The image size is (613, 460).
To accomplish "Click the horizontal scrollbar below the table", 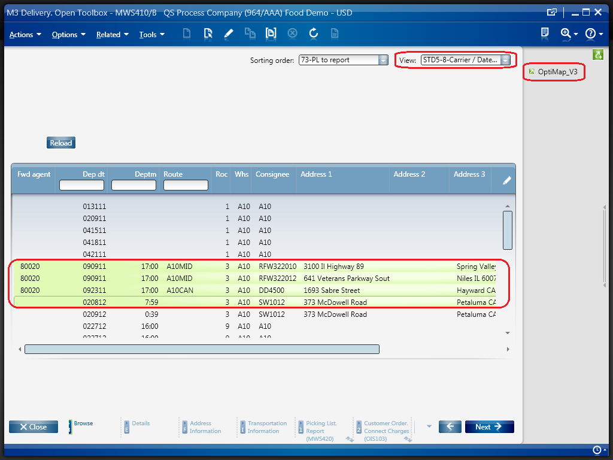I will click(202, 349).
